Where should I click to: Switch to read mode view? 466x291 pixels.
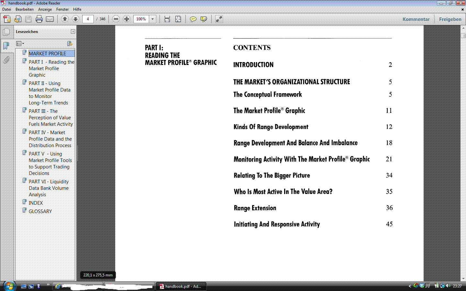pos(219,19)
